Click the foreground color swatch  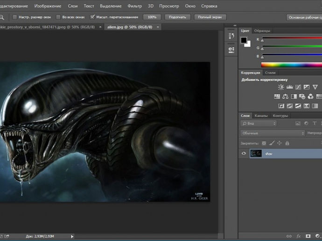click(x=244, y=40)
